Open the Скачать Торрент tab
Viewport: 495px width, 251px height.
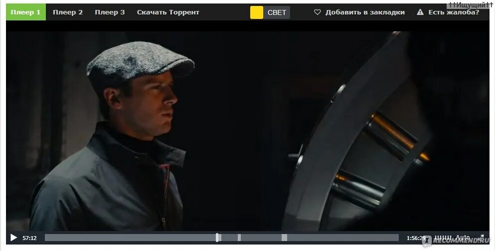coord(168,12)
